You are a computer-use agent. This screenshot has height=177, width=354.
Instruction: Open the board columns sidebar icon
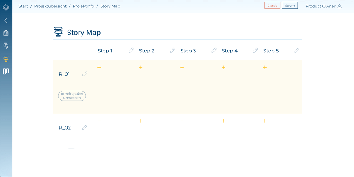click(6, 72)
